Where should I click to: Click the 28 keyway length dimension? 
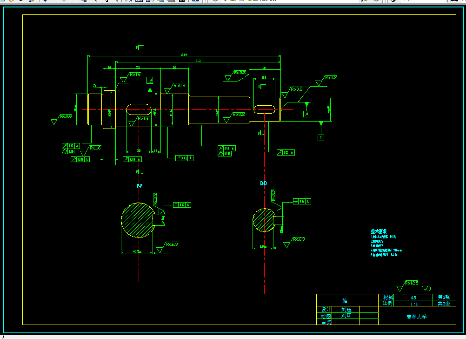pos(264,77)
